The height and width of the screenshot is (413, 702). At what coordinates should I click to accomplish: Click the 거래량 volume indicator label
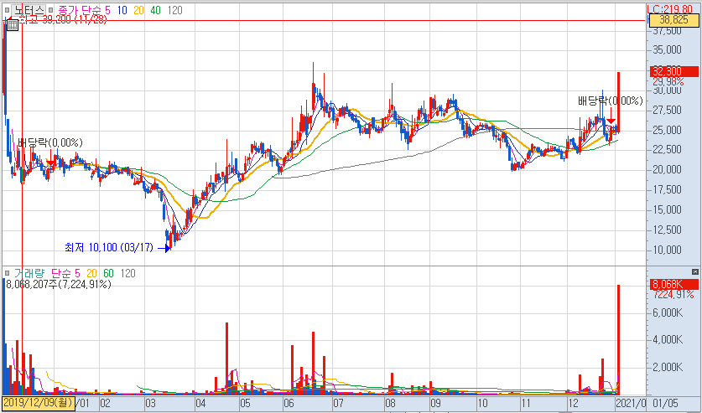29,273
